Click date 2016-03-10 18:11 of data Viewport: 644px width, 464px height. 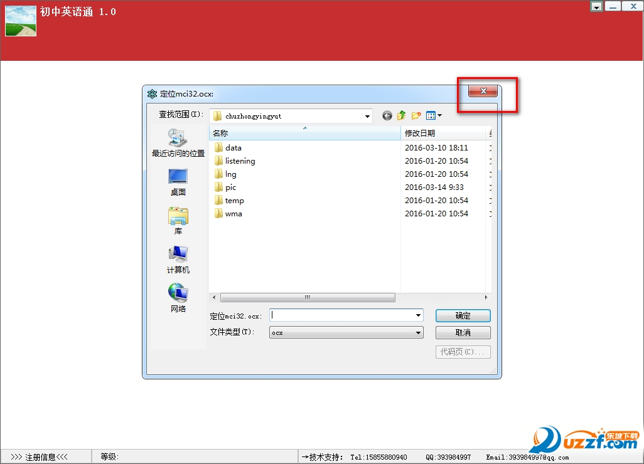[x=436, y=148]
